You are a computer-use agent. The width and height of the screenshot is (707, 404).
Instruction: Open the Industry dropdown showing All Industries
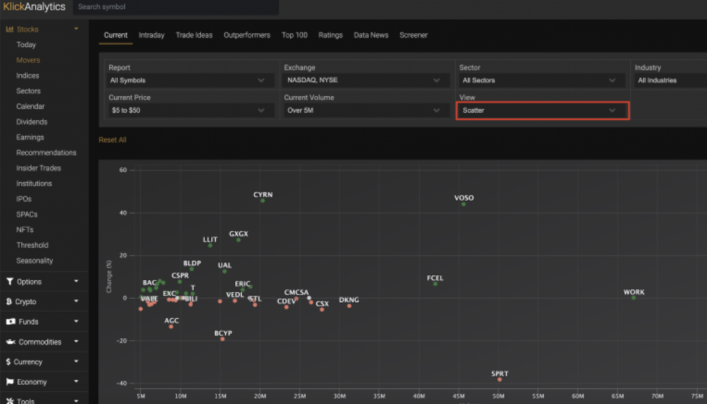pos(670,80)
